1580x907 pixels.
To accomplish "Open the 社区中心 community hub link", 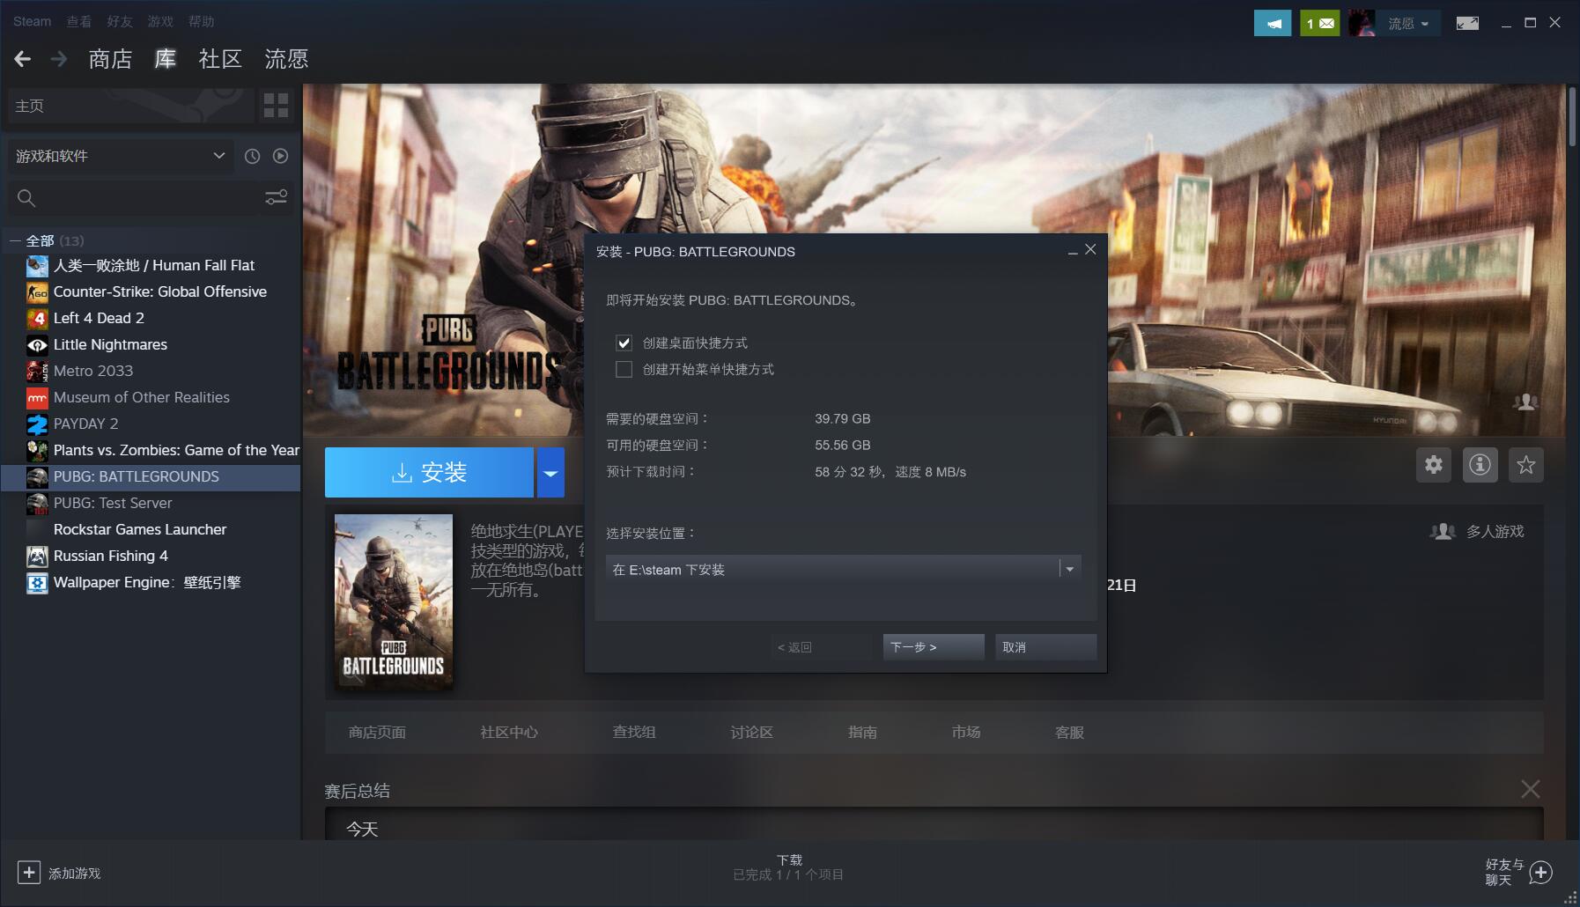I will point(509,732).
